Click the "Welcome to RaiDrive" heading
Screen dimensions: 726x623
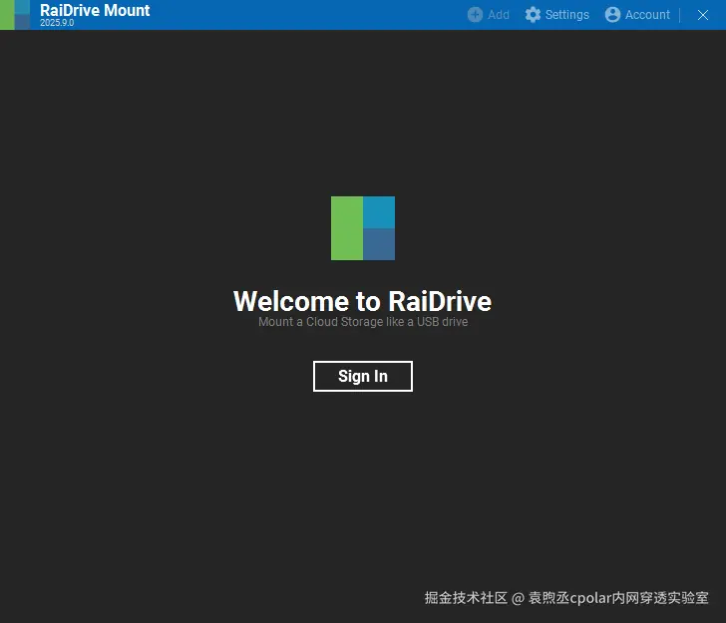tap(363, 301)
